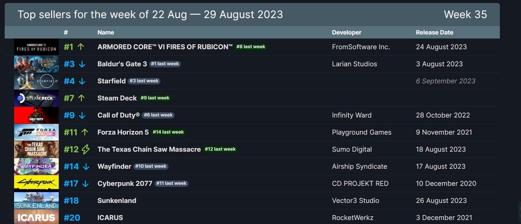
Task: Click the down arrow beside rank #17
Action: (x=85, y=183)
